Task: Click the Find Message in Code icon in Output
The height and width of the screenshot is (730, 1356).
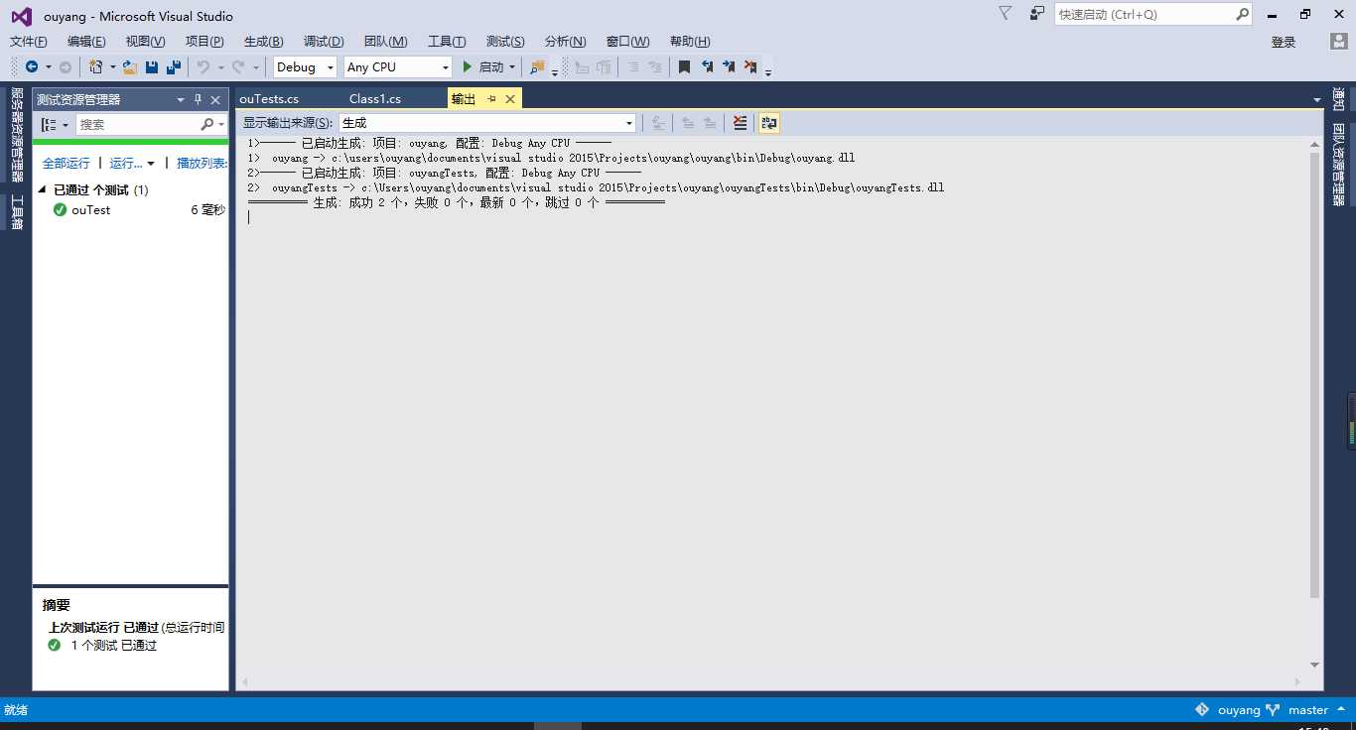Action: [657, 123]
